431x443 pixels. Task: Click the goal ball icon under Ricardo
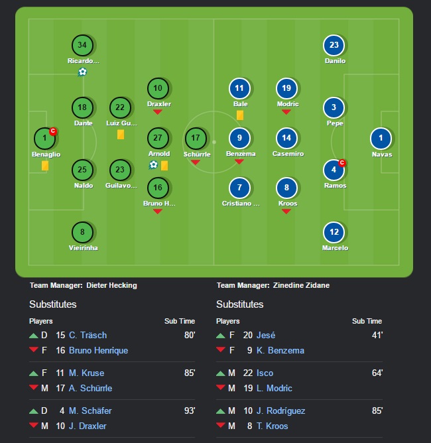point(82,72)
